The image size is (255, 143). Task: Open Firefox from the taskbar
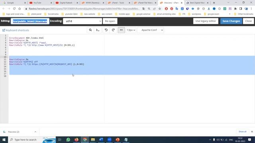point(76,139)
